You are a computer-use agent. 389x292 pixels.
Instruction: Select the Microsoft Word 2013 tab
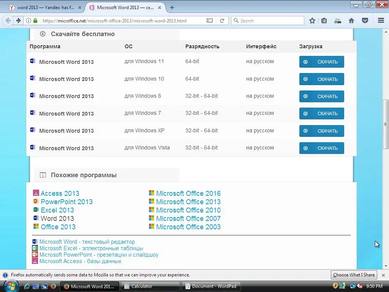125,8
